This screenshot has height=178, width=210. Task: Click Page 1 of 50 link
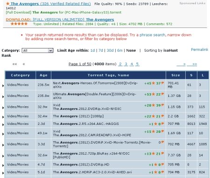80,64
